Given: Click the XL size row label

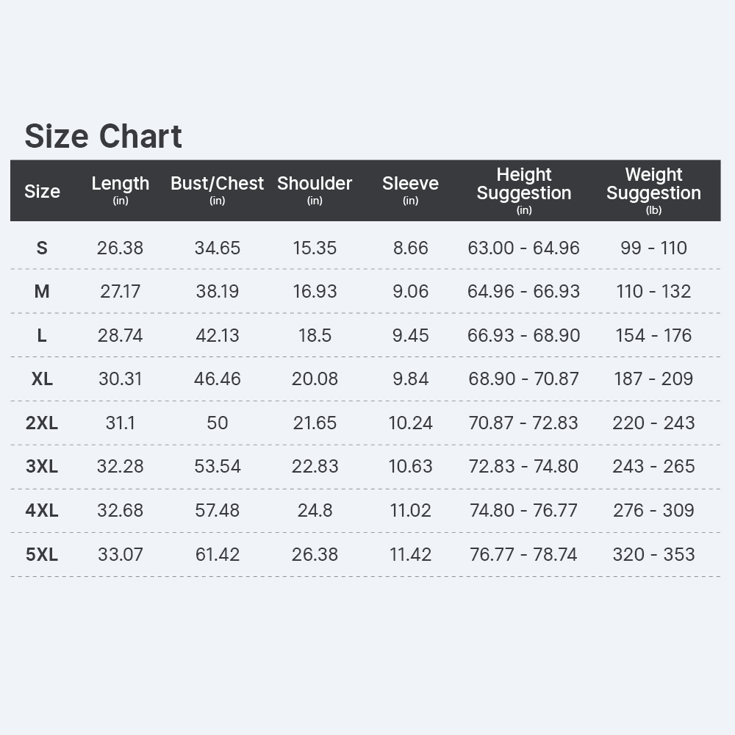Looking at the screenshot, I should [x=42, y=379].
